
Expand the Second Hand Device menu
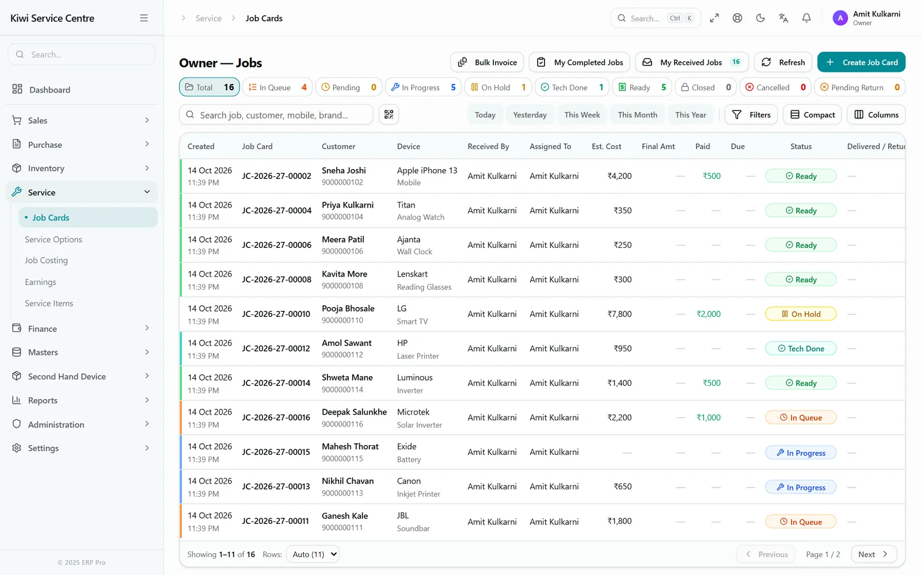click(x=82, y=376)
